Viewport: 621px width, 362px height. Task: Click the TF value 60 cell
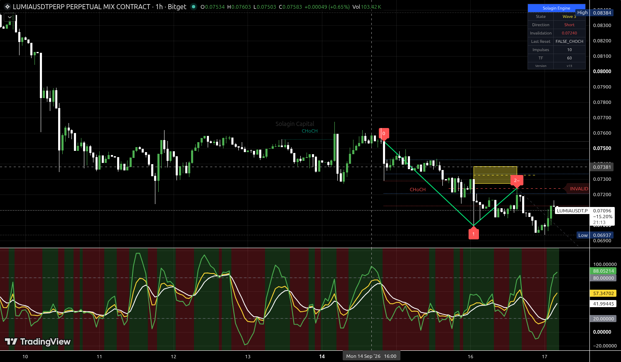(569, 58)
